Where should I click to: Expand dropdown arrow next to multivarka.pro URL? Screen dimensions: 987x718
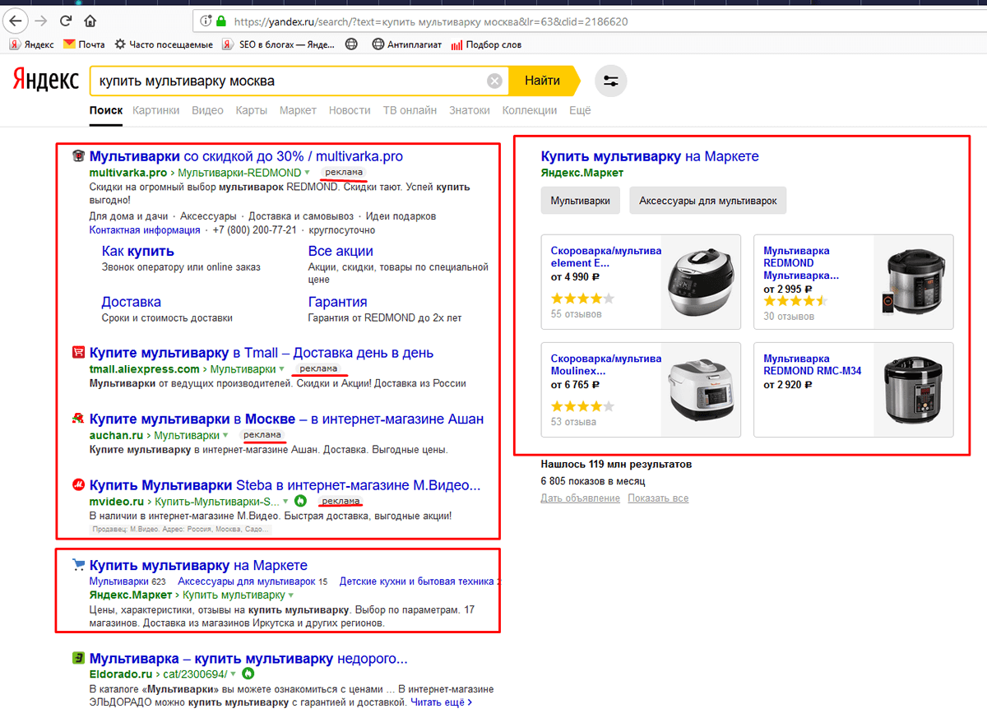point(308,173)
